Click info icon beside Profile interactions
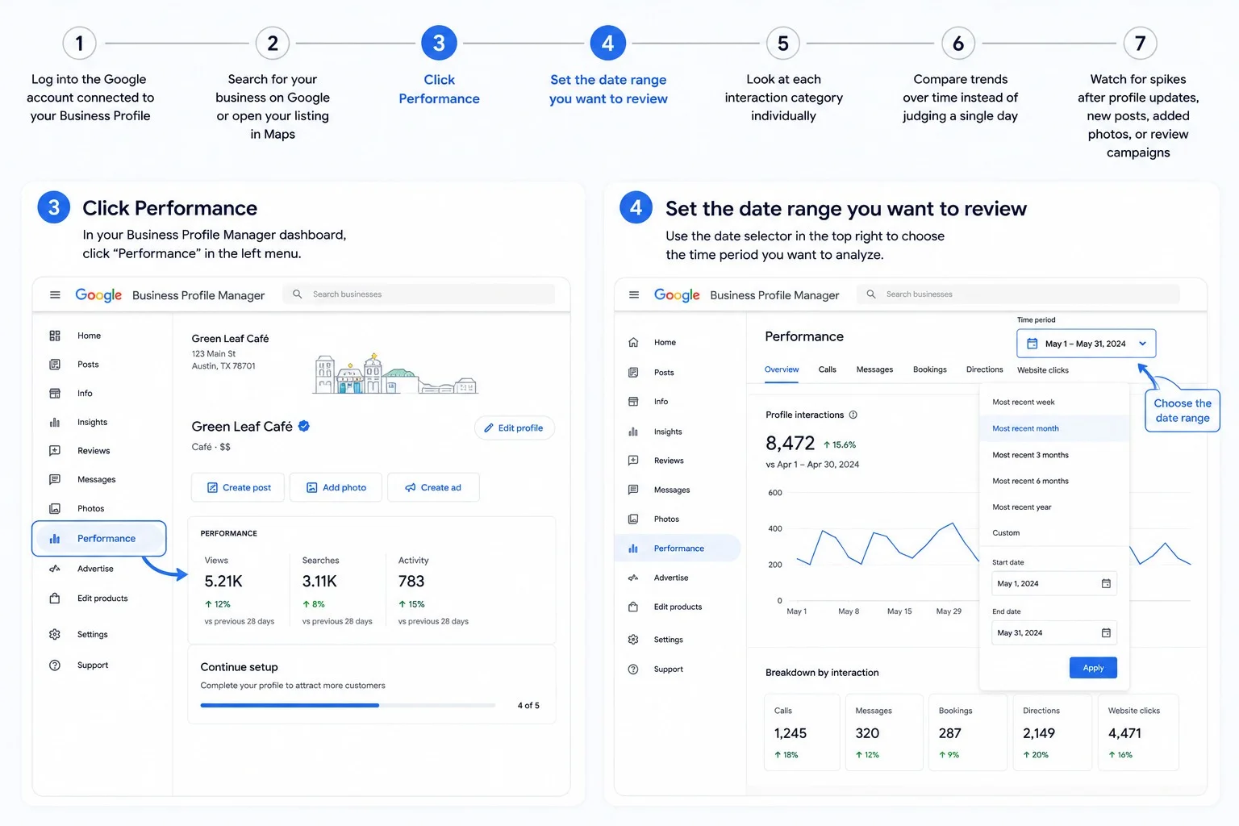This screenshot has width=1239, height=826. click(x=853, y=415)
